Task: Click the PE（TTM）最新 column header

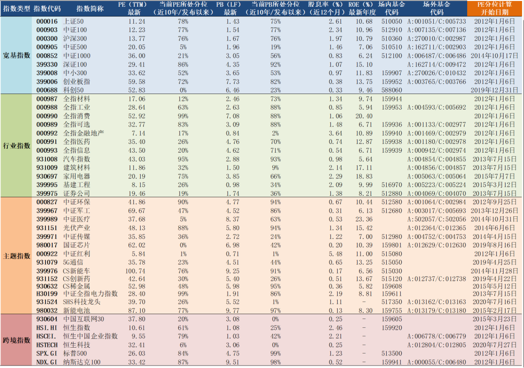Action: 134,8
